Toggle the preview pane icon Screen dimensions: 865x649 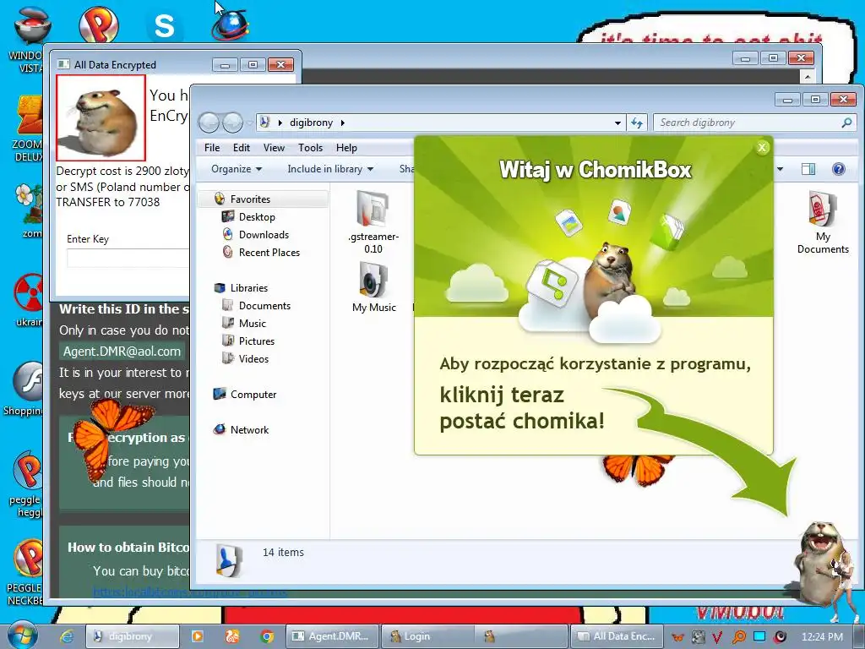tap(808, 169)
